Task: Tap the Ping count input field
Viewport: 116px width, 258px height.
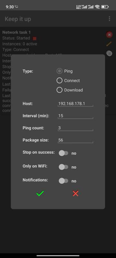Action: point(75,128)
